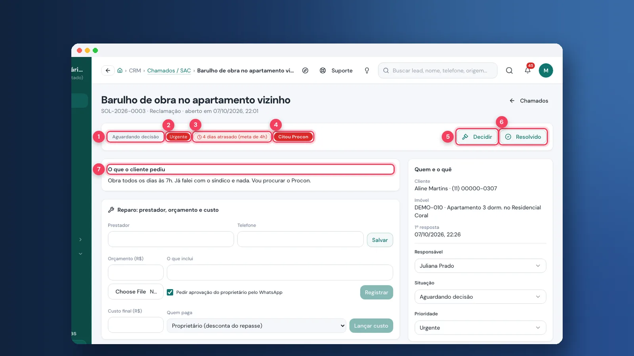Viewport: 634px width, 356px height.
Task: Click the red Urgente badge
Action: (x=178, y=137)
